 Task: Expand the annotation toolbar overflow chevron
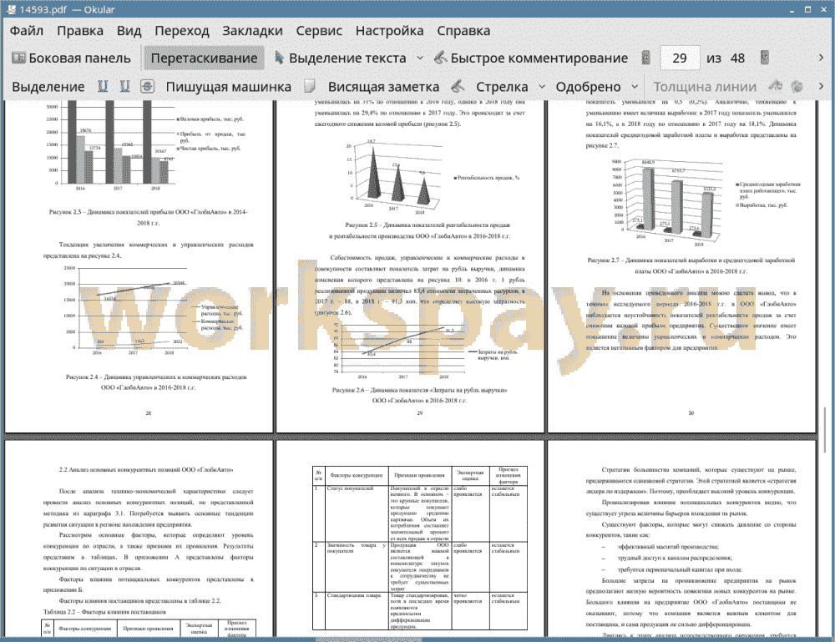click(821, 86)
